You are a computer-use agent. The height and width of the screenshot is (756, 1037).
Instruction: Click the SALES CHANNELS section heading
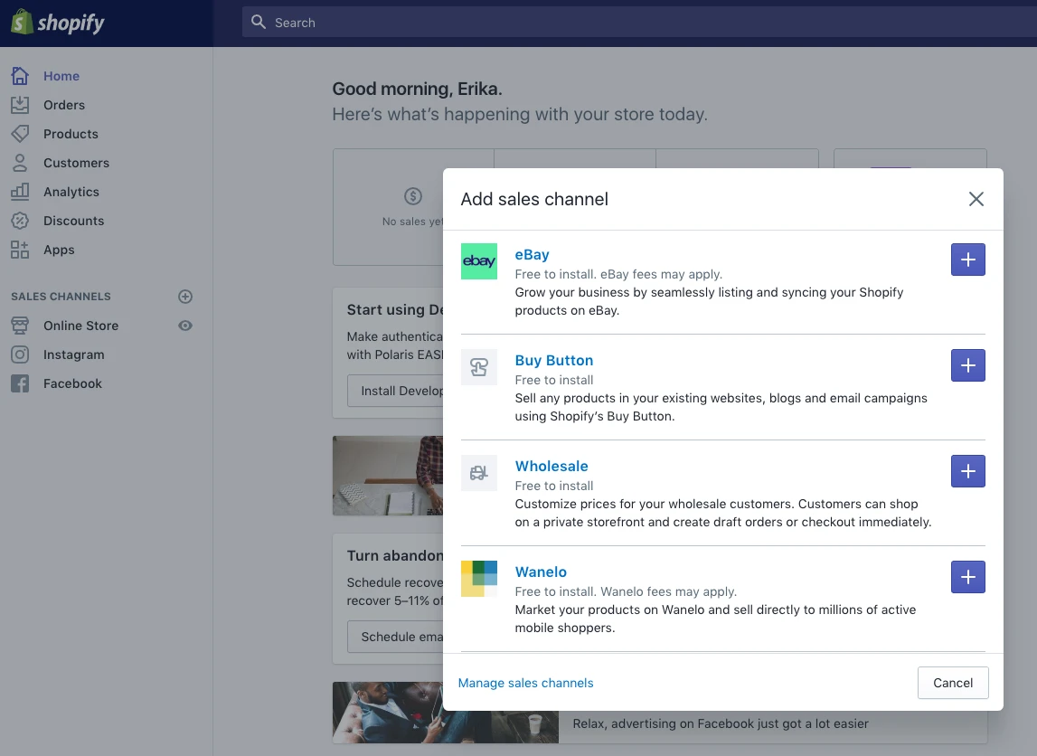pyautogui.click(x=61, y=297)
